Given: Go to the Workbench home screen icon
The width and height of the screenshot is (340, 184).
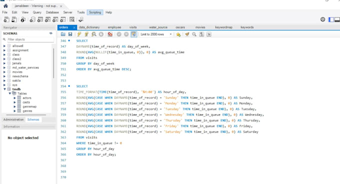Looking at the screenshot, I should (x=5, y=6).
